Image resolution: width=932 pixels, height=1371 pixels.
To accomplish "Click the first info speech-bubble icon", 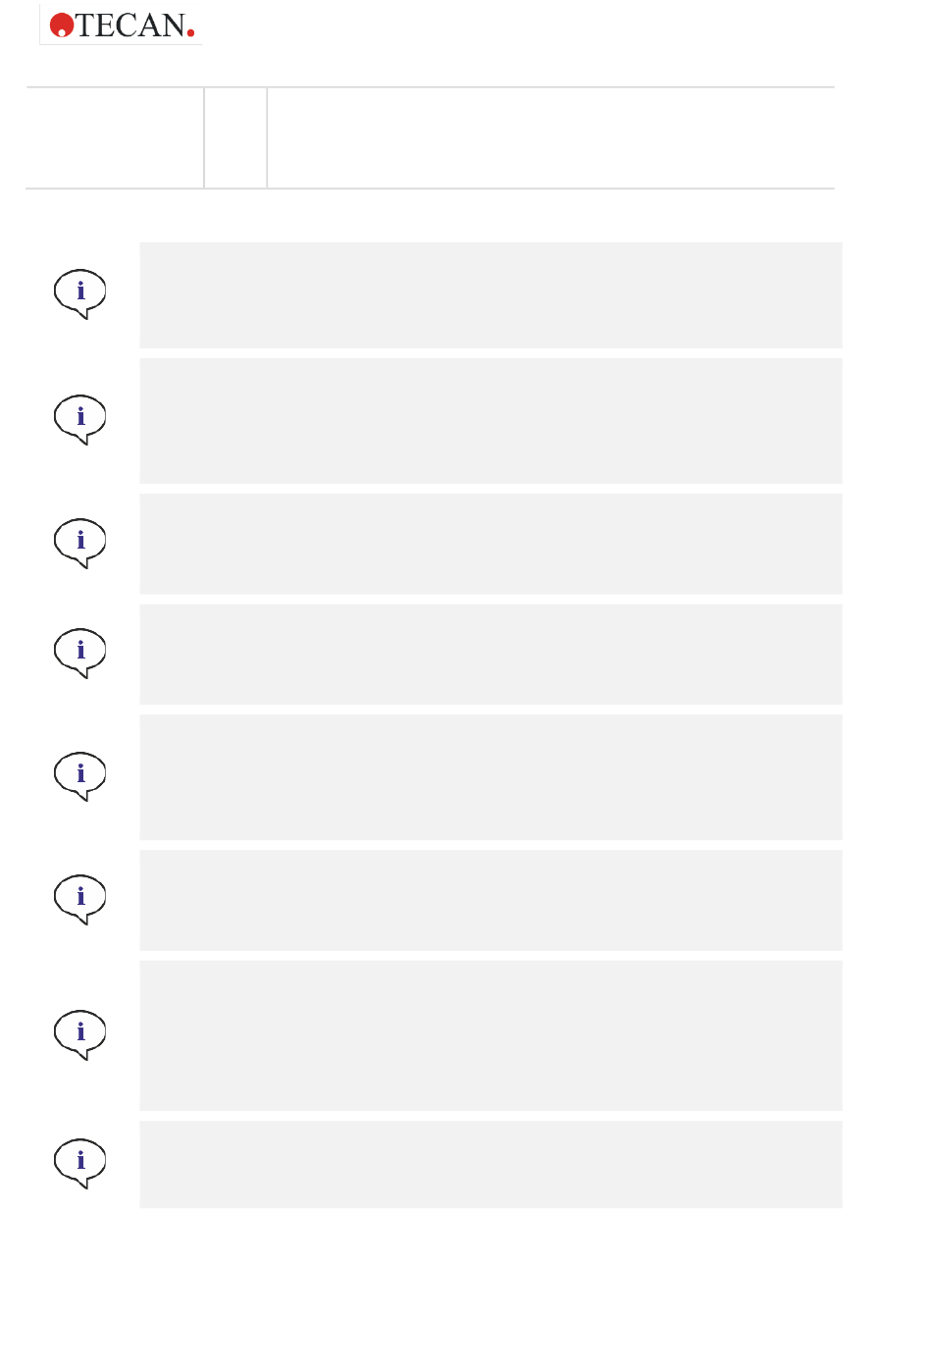I will (79, 293).
